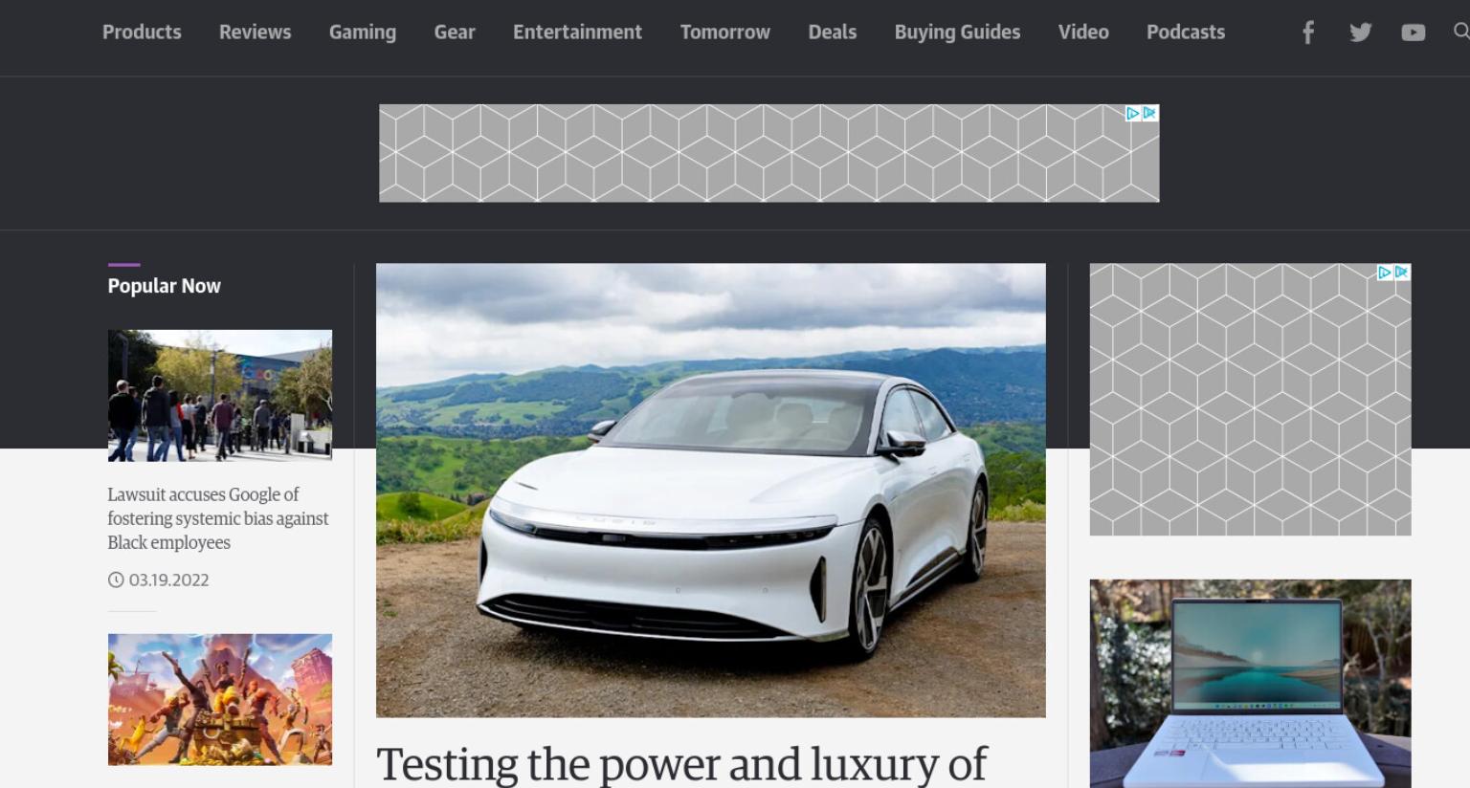Open the Gear nav item
Screen dimensions: 1470x788
tap(455, 32)
